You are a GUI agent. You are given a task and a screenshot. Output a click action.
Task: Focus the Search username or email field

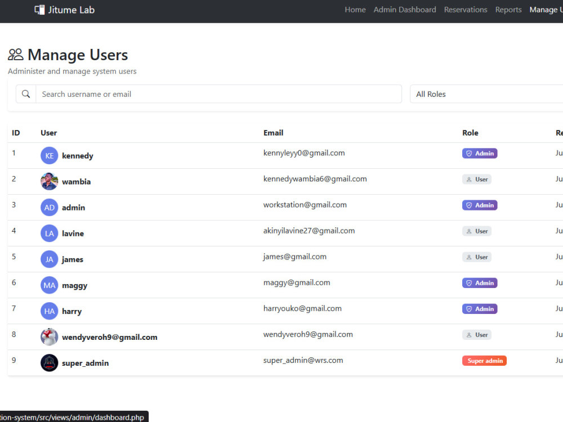click(218, 94)
